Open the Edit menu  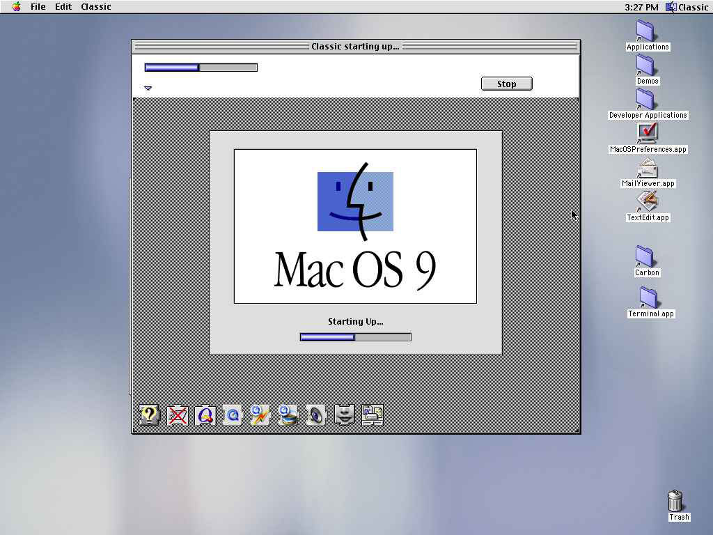click(63, 7)
